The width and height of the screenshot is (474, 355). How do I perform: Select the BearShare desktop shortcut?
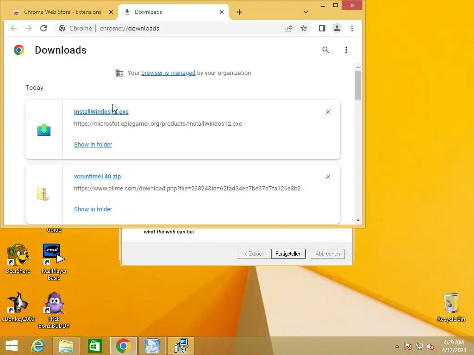tap(18, 259)
